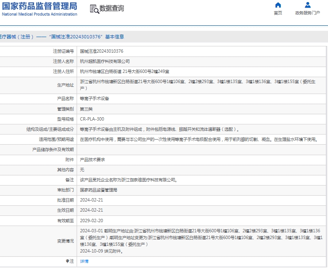The width and height of the screenshot is (328, 269).
Task: Click the 产品名称 label
Action: coord(66,99)
